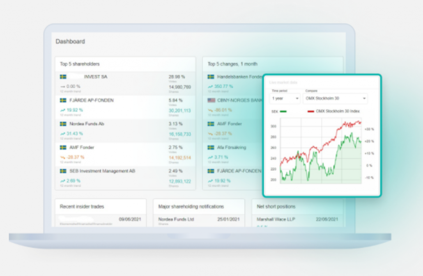Click share count 30,201,113

click(179, 111)
